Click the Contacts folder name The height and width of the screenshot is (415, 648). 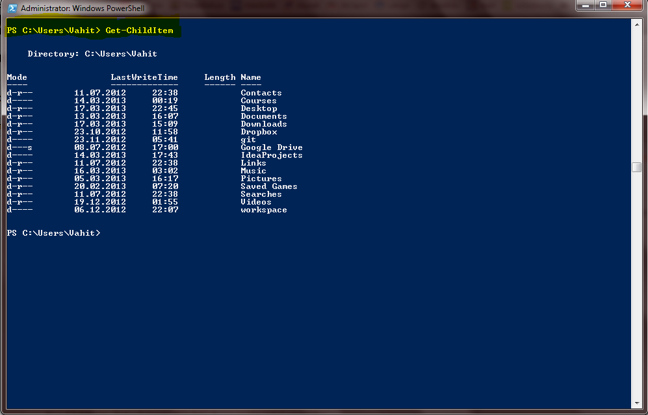pyautogui.click(x=261, y=93)
